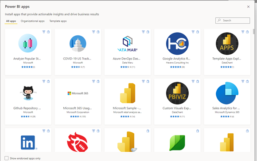Select the Havens Consulting HC logo
The image size is (257, 161).
[177, 44]
